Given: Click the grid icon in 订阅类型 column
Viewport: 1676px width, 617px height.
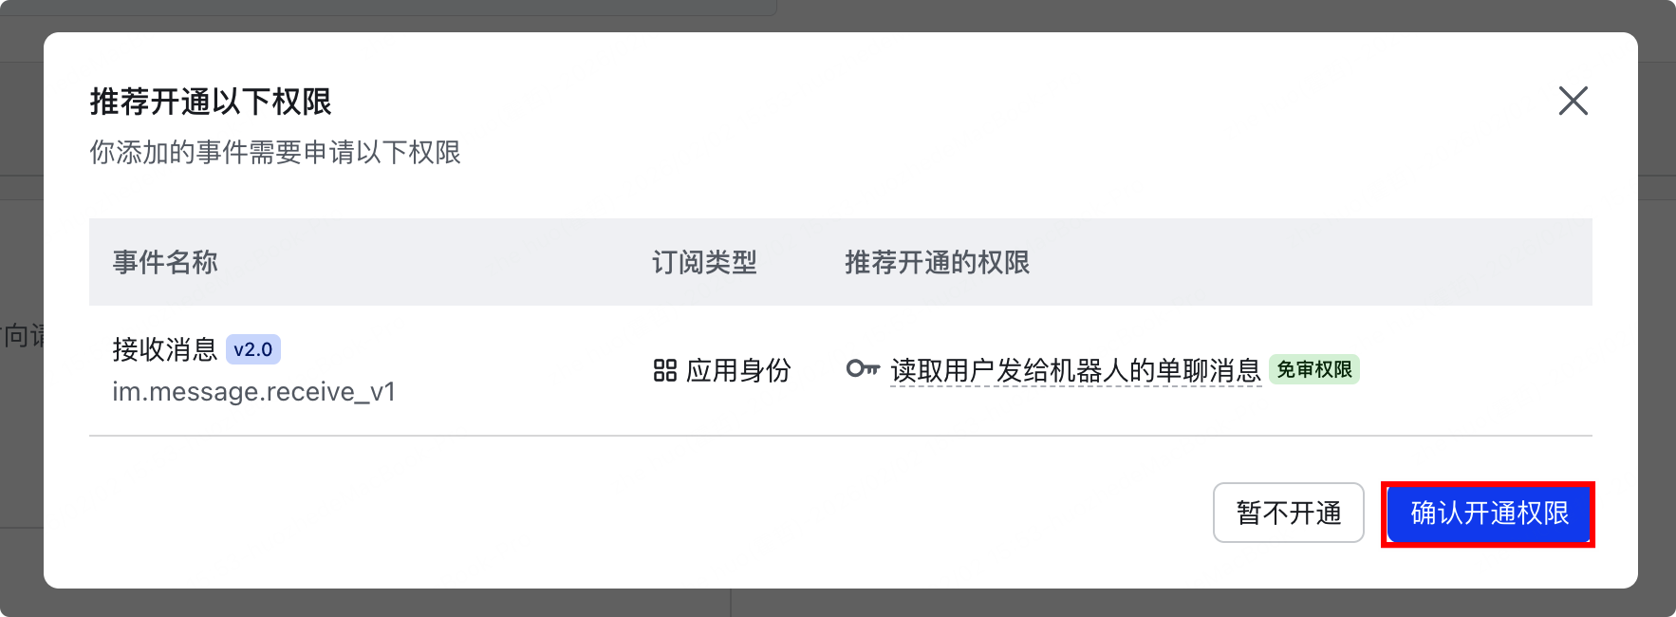Looking at the screenshot, I should pyautogui.click(x=664, y=371).
